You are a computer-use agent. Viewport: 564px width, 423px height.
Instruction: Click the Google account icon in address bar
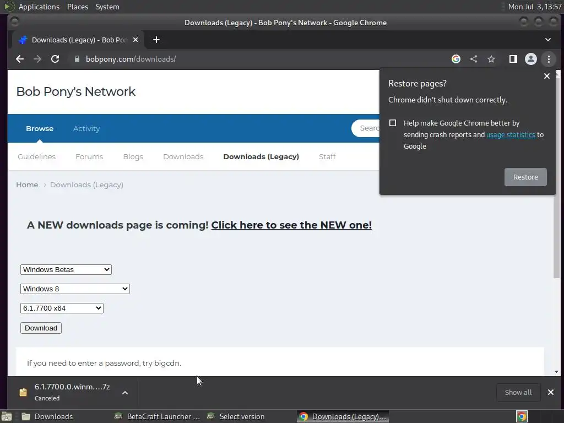coord(455,59)
